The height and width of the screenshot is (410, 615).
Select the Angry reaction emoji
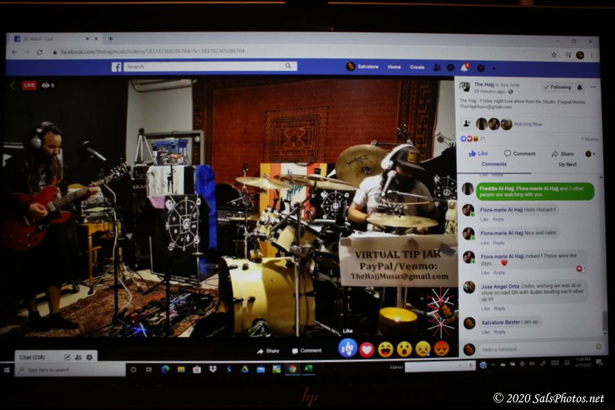click(x=441, y=349)
